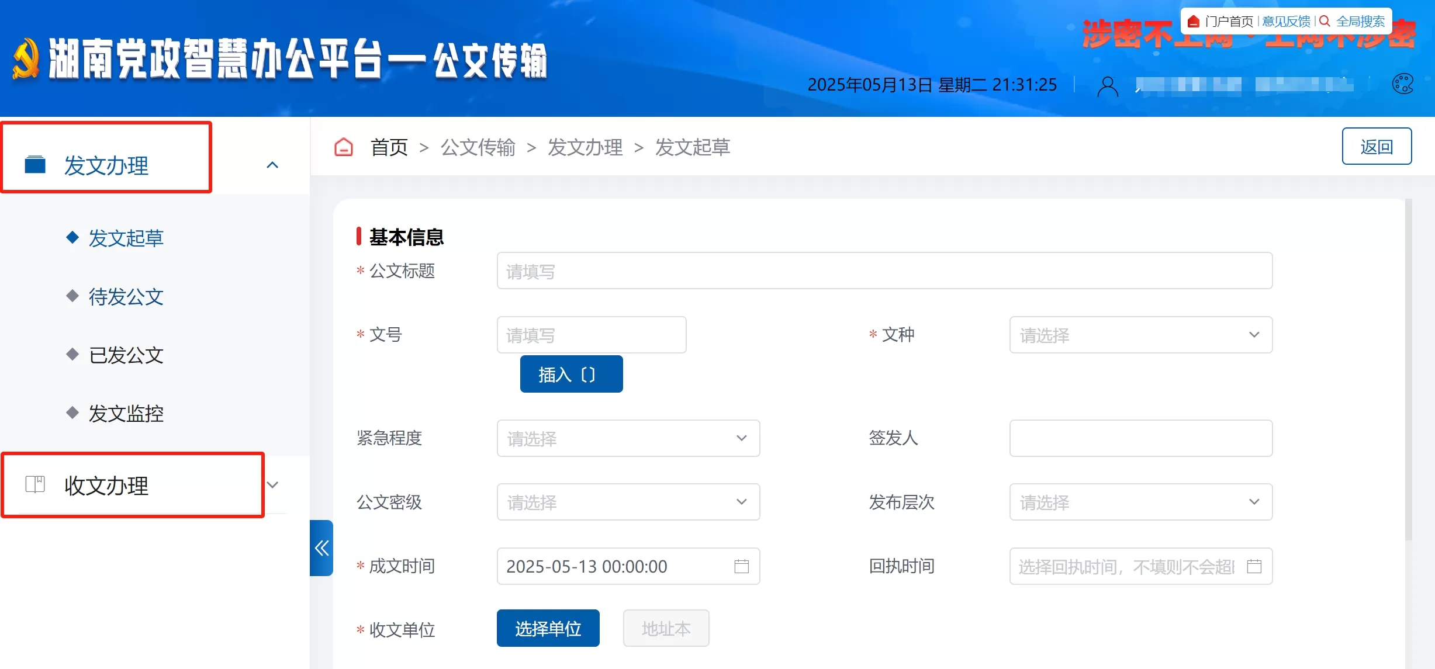Image resolution: width=1435 pixels, height=669 pixels.
Task: Click the 选择单位 button
Action: coord(548,628)
